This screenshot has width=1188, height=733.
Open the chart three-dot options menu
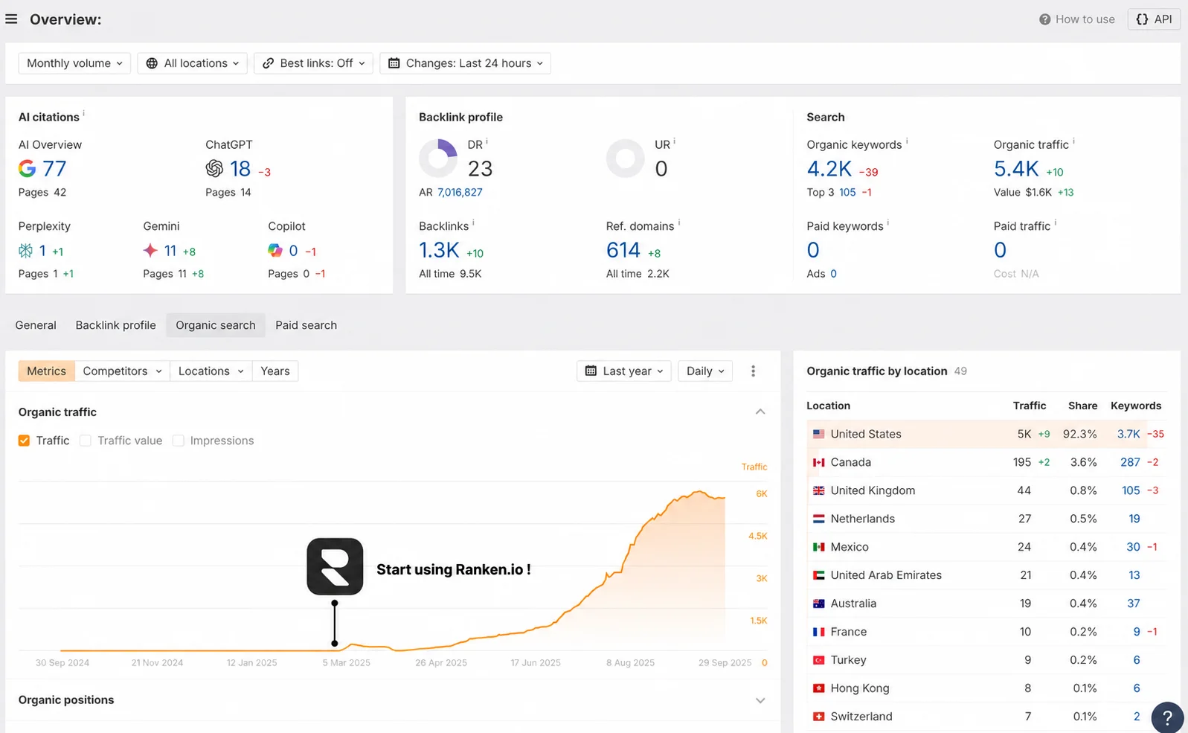coord(753,371)
